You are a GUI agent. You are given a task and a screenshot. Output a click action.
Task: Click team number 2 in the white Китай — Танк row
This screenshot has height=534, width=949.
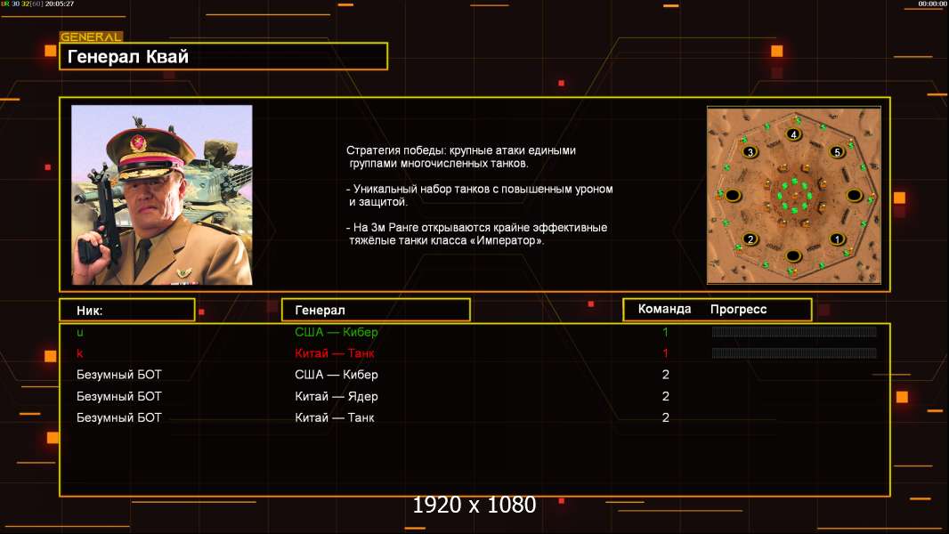[x=666, y=418]
